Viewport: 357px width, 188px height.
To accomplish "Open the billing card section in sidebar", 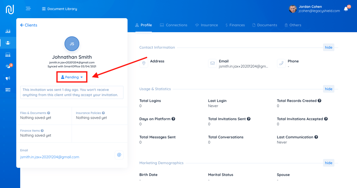I will click(8, 89).
